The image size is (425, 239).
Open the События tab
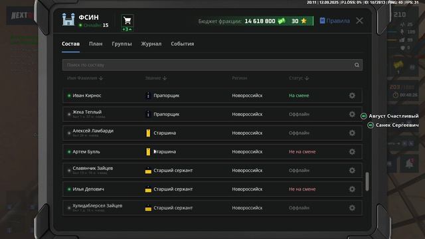tap(183, 44)
